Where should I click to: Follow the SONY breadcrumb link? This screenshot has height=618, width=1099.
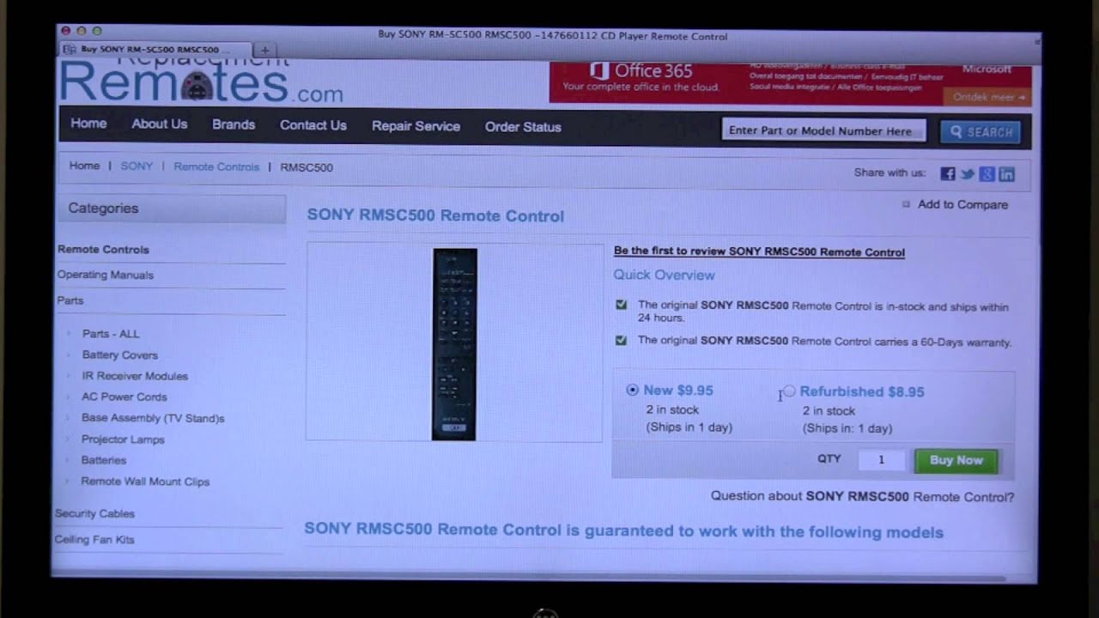137,167
